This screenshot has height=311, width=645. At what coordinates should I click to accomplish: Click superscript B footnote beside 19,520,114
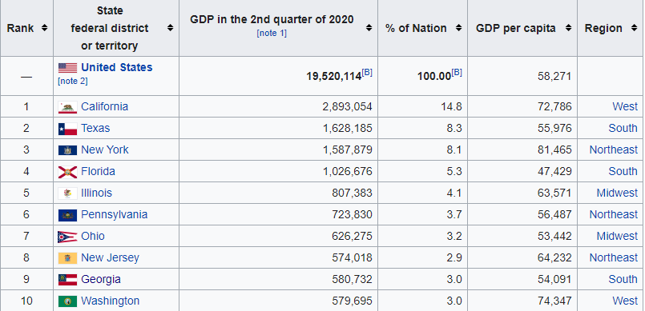(x=367, y=73)
